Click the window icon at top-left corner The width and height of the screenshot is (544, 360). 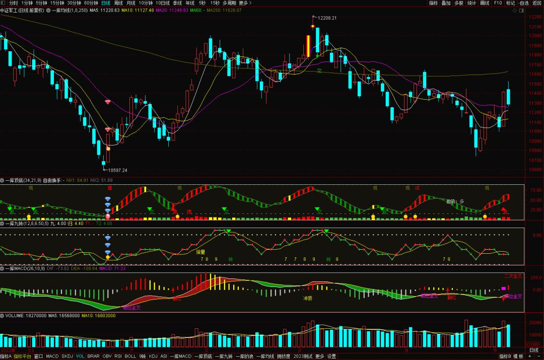pyautogui.click(x=3, y=3)
